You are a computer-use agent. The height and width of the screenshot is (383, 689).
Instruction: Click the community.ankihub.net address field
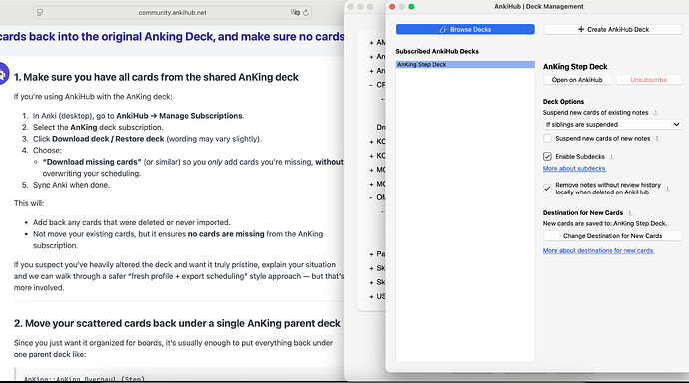tap(172, 13)
